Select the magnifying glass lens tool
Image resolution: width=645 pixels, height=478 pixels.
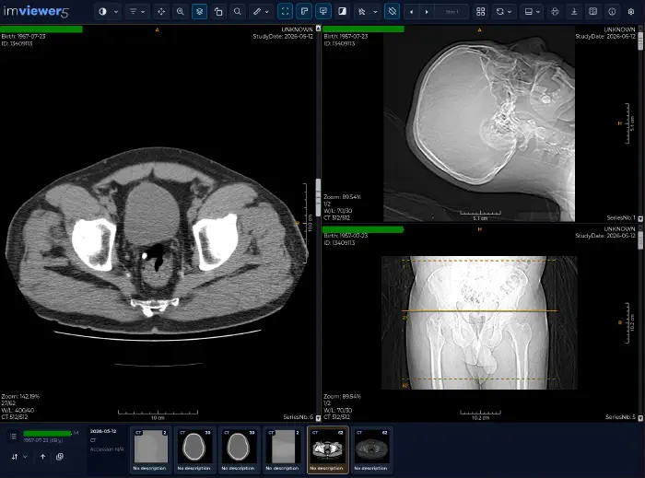(x=238, y=11)
